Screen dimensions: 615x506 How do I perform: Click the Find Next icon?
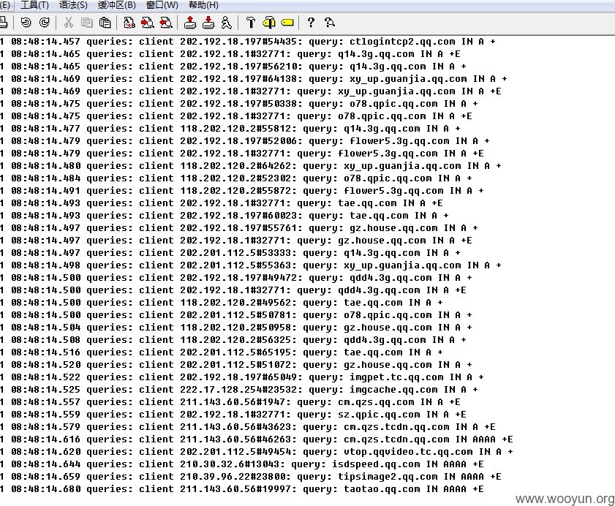click(x=148, y=23)
